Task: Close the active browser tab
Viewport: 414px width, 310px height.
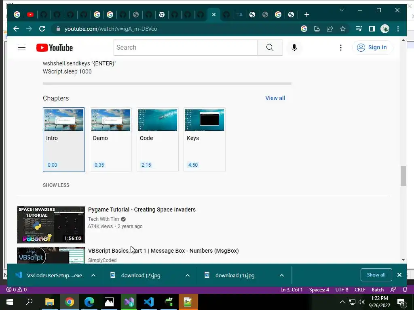Action: (213, 15)
